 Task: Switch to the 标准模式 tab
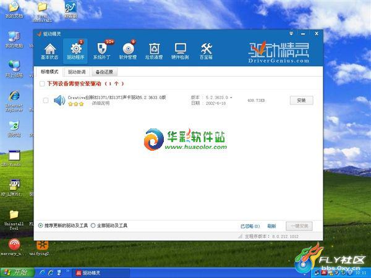click(x=49, y=72)
